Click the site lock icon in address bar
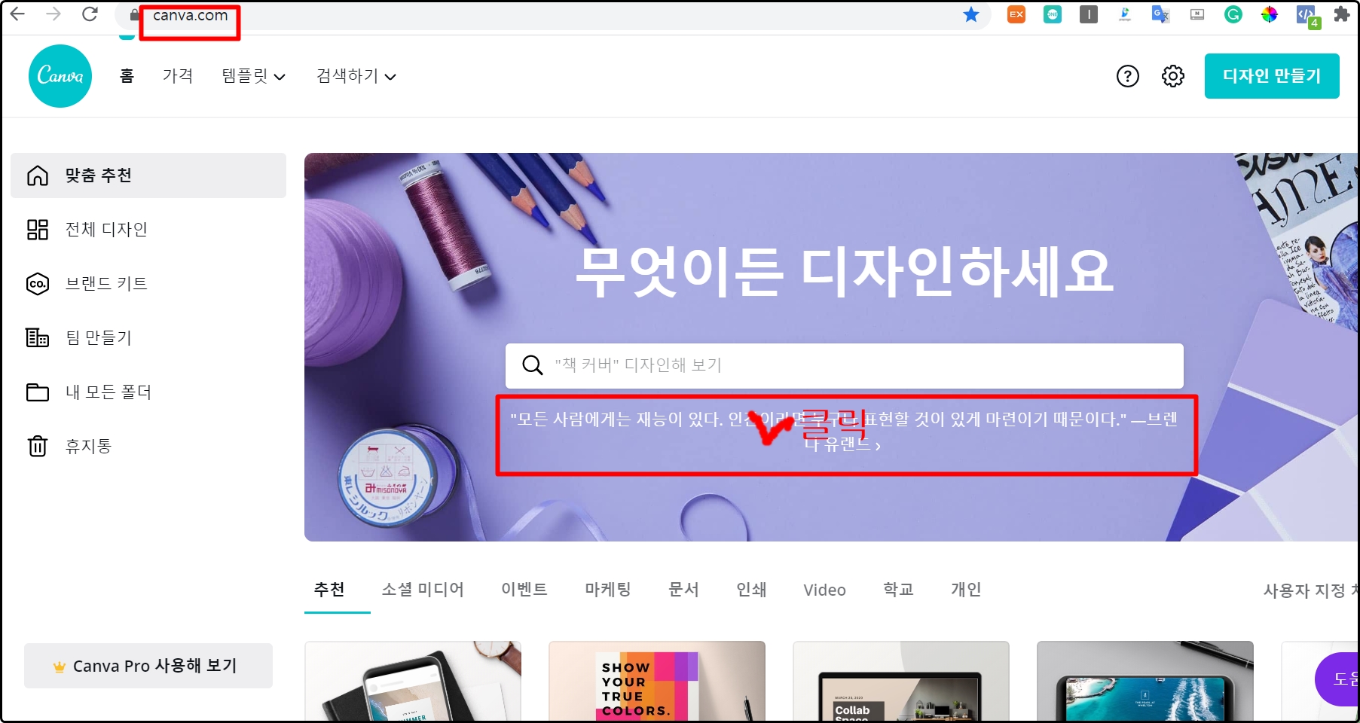This screenshot has width=1360, height=723. [135, 14]
